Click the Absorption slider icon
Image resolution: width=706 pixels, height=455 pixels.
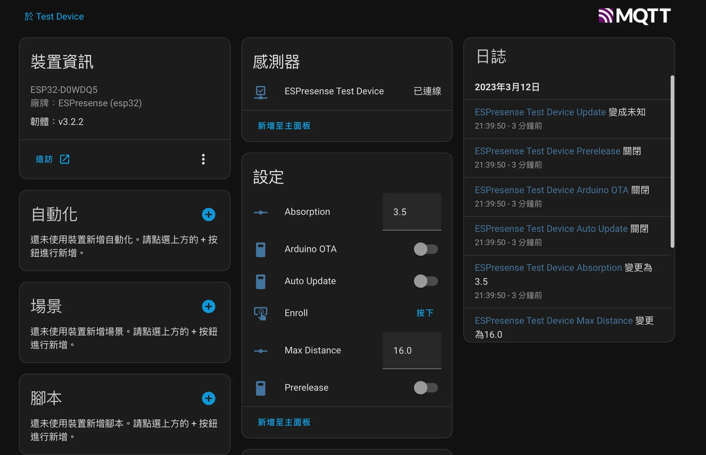point(261,212)
